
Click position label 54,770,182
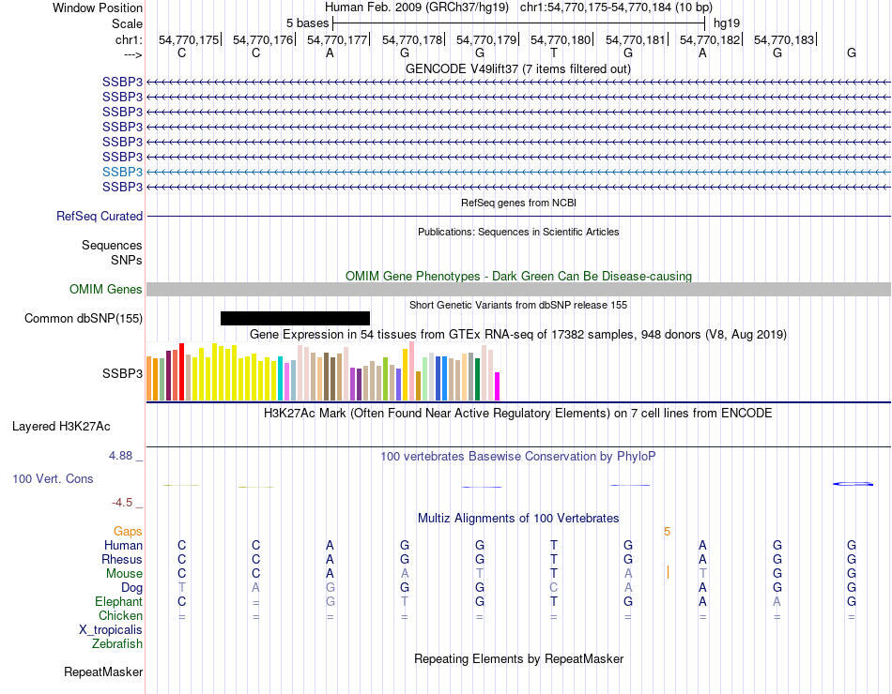(710, 39)
